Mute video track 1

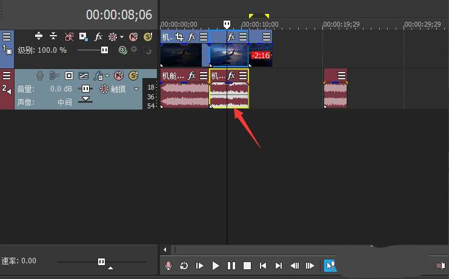pos(133,37)
